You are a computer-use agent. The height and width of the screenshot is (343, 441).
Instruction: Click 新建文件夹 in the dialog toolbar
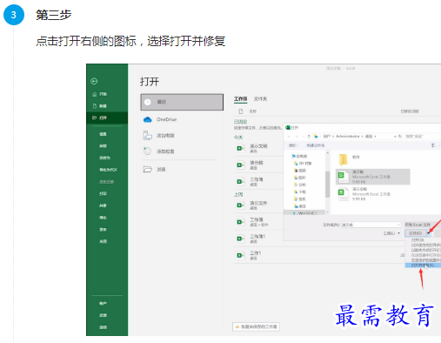[x=316, y=145]
